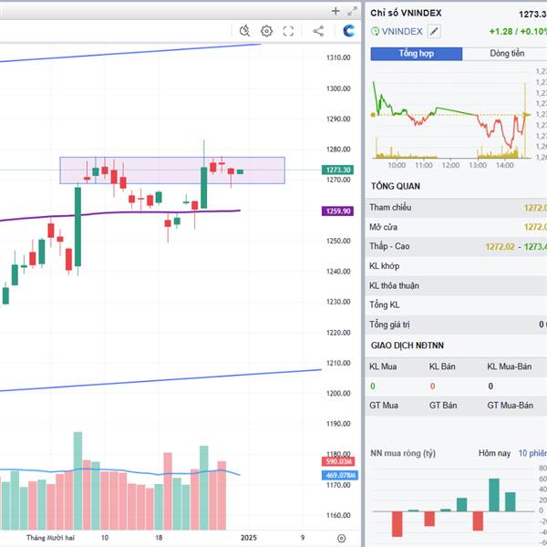Click the GT Mua-Bán label

[510, 406]
